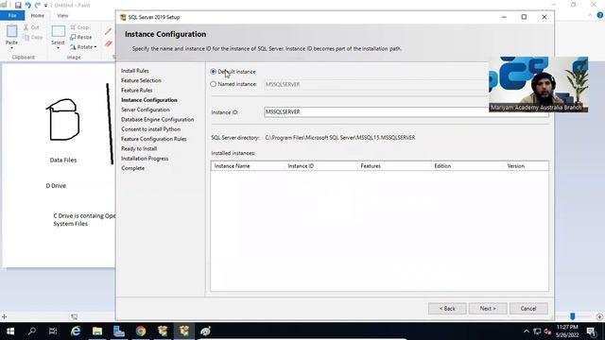Click Ready to Install step
The height and width of the screenshot is (340, 605).
(139, 149)
